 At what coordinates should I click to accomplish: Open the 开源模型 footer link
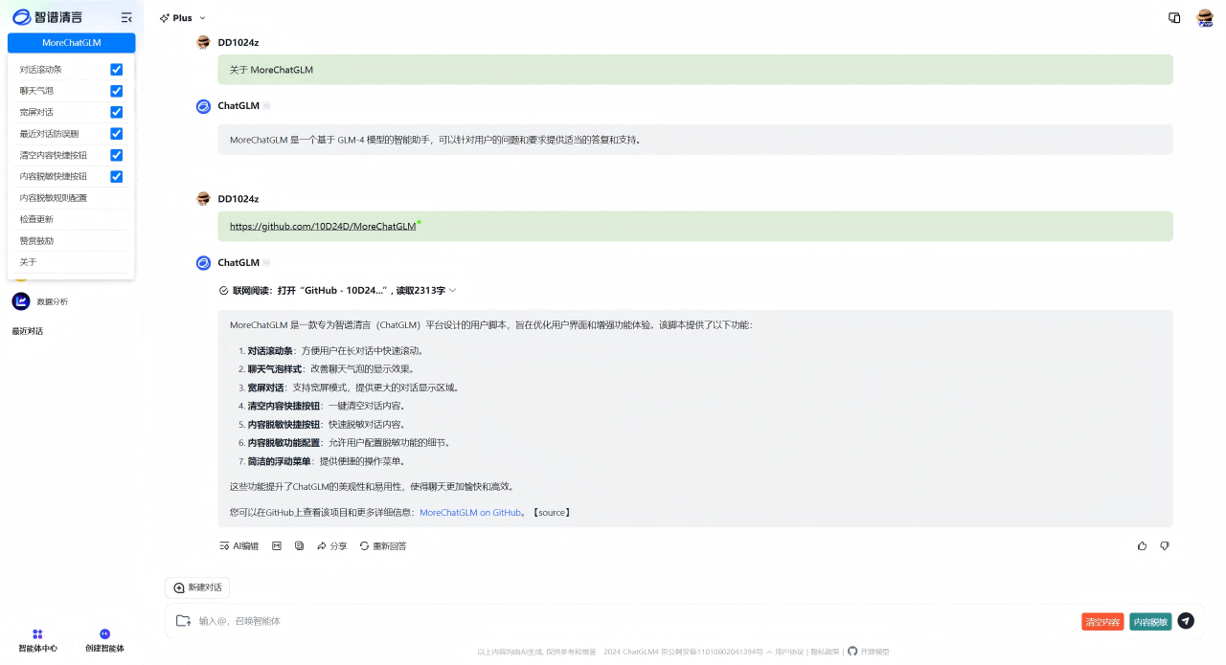pos(874,652)
